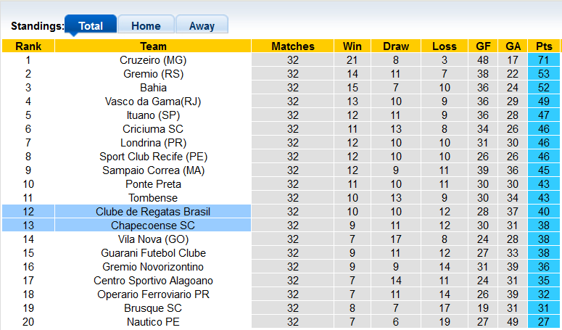Screen dimensions: 562x330
Task: Click the Matches column header
Action: tap(293, 46)
